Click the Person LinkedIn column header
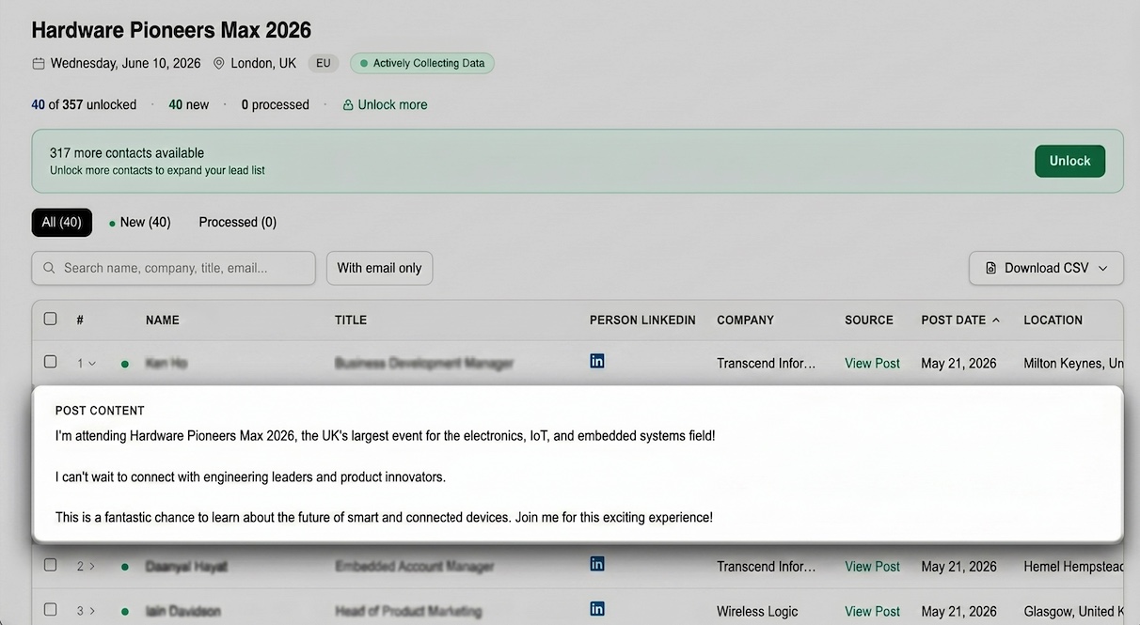Screen dimensions: 1140x625 (642, 320)
